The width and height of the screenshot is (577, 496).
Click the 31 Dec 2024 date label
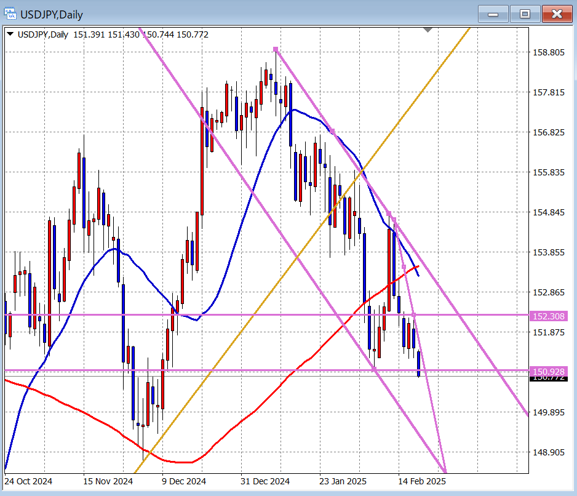coord(265,481)
